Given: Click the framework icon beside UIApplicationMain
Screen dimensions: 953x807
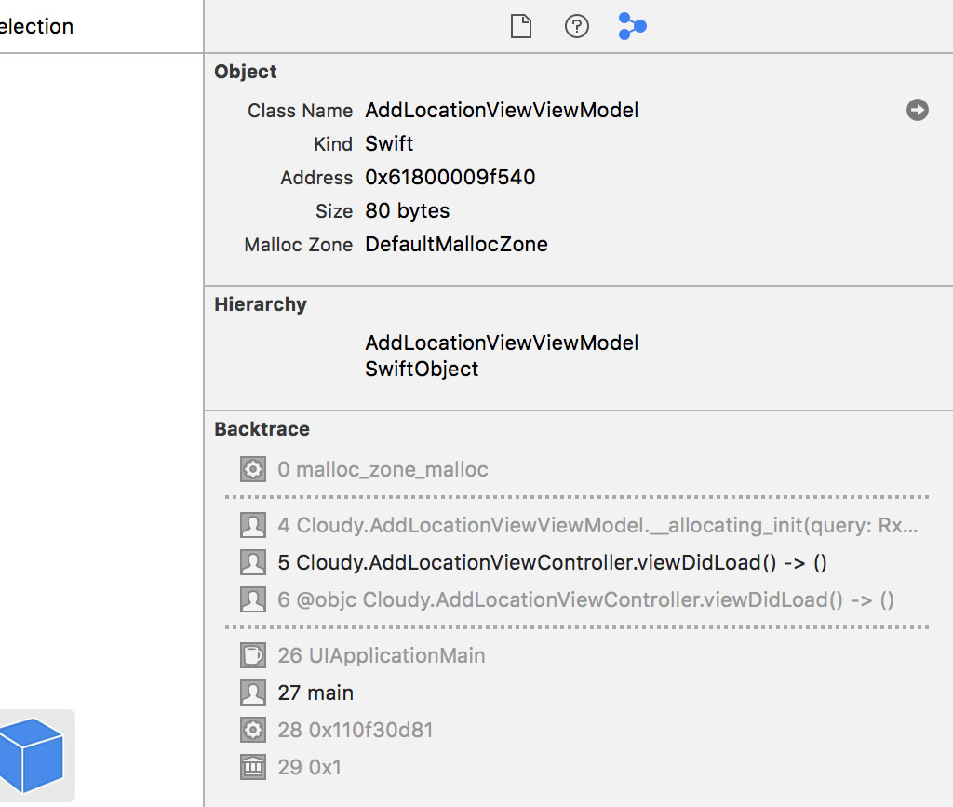Looking at the screenshot, I should coord(252,655).
